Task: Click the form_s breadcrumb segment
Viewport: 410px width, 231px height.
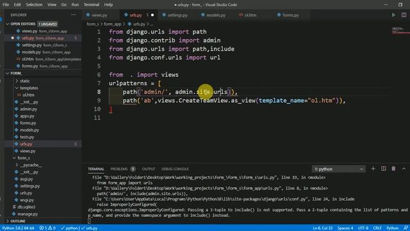Action: click(x=92, y=24)
